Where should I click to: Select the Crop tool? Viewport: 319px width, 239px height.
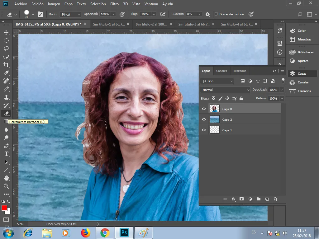[6, 65]
